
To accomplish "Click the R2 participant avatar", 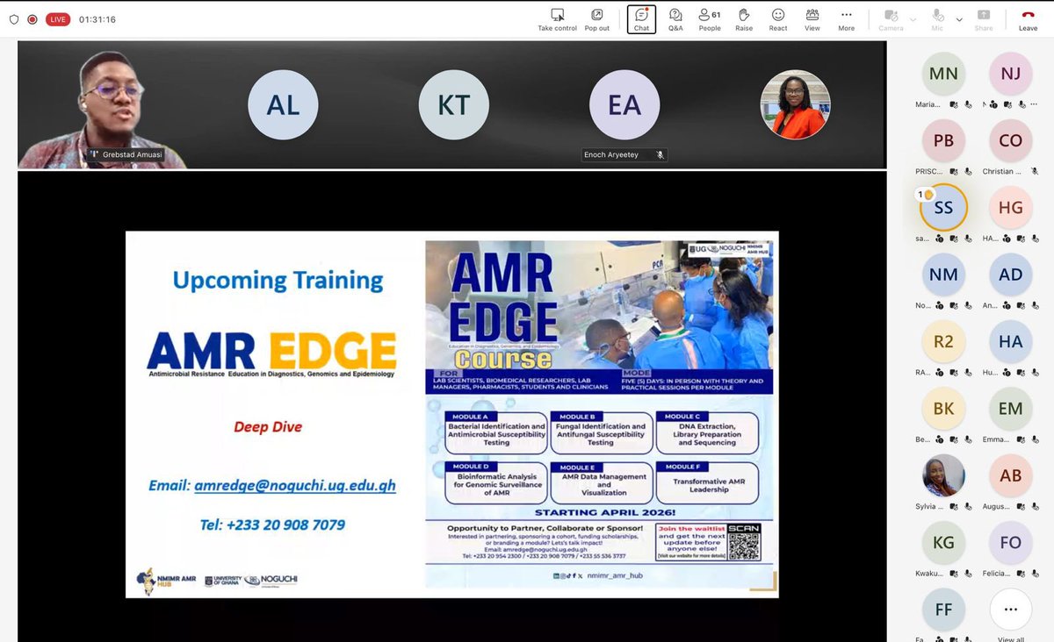I will [x=943, y=341].
